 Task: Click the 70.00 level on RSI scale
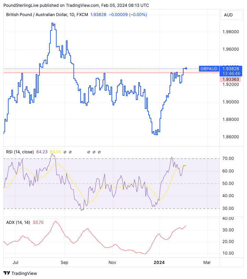[228, 158]
